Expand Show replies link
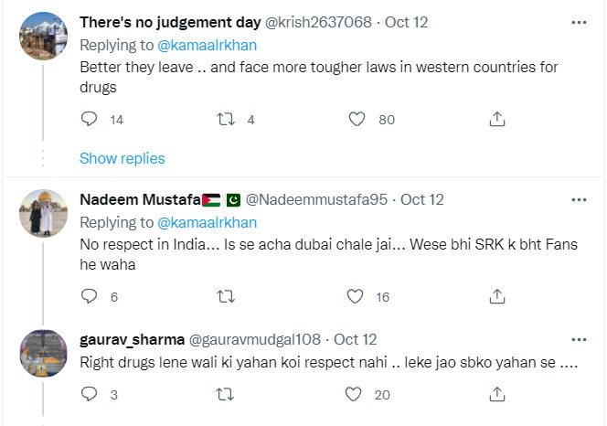Image resolution: width=607 pixels, height=426 pixels. click(x=122, y=158)
